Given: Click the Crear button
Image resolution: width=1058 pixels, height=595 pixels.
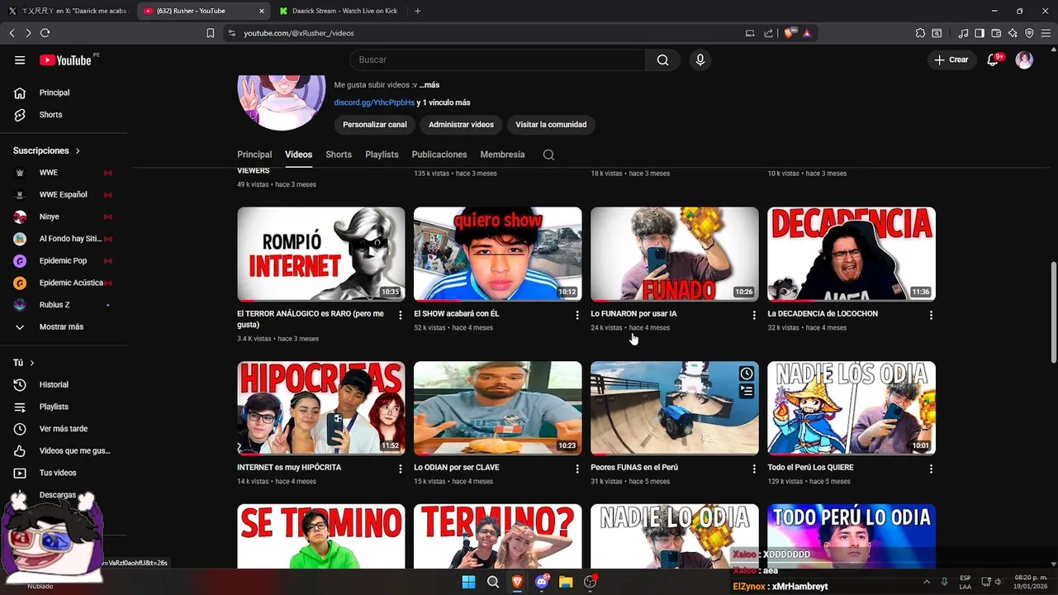Looking at the screenshot, I should [951, 59].
